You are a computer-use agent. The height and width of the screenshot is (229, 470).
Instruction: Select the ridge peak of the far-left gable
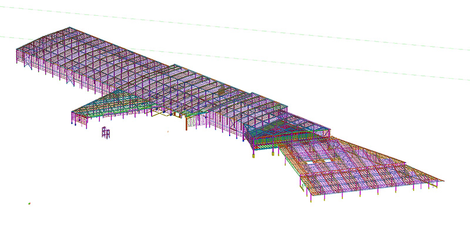click(x=69, y=28)
